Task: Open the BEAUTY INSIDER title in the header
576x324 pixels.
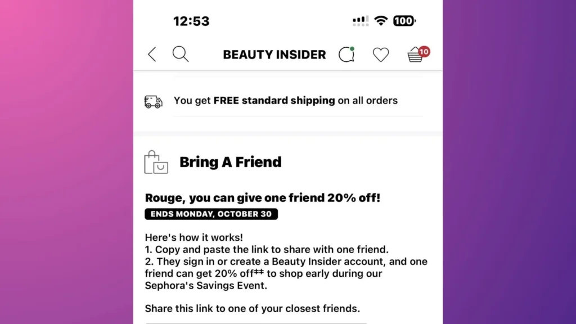Action: point(274,55)
